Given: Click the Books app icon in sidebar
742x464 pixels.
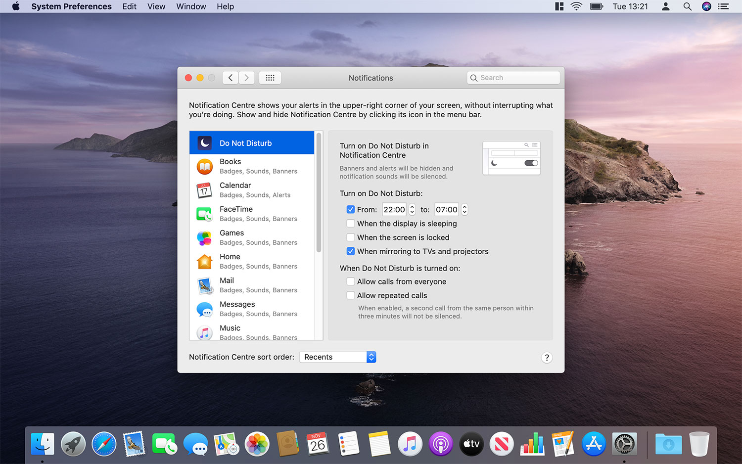Looking at the screenshot, I should (x=205, y=166).
